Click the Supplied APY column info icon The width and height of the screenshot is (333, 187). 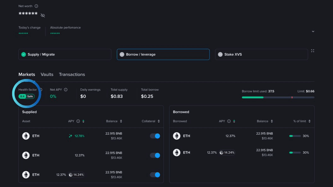(x=78, y=121)
